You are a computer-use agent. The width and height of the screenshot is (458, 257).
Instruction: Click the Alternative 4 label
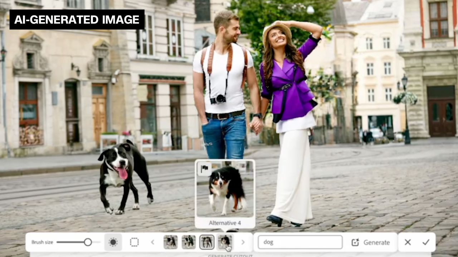(225, 223)
